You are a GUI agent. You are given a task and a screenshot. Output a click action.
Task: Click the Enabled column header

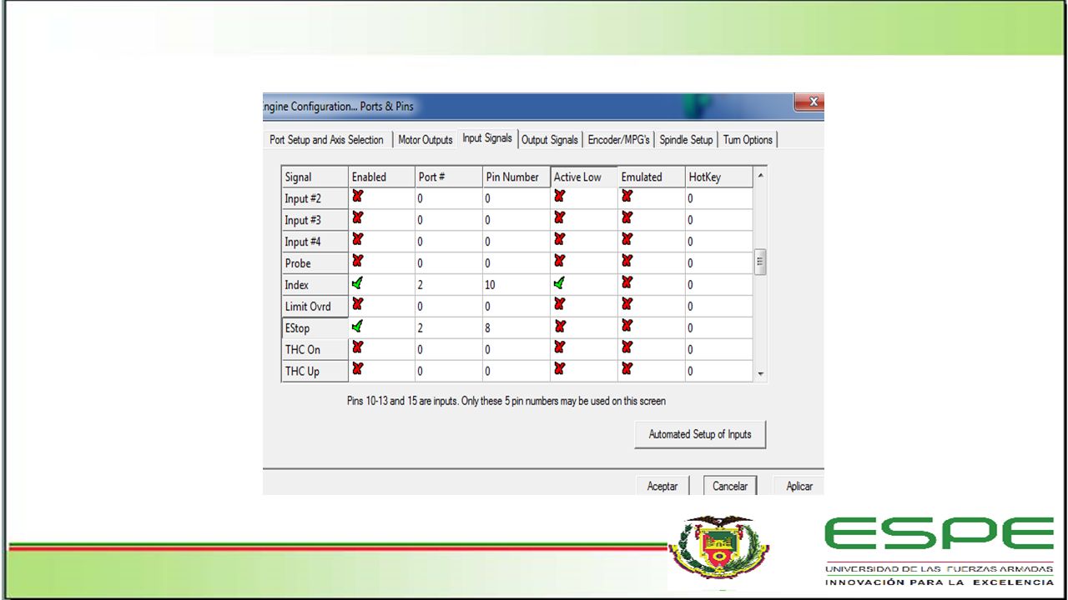381,177
